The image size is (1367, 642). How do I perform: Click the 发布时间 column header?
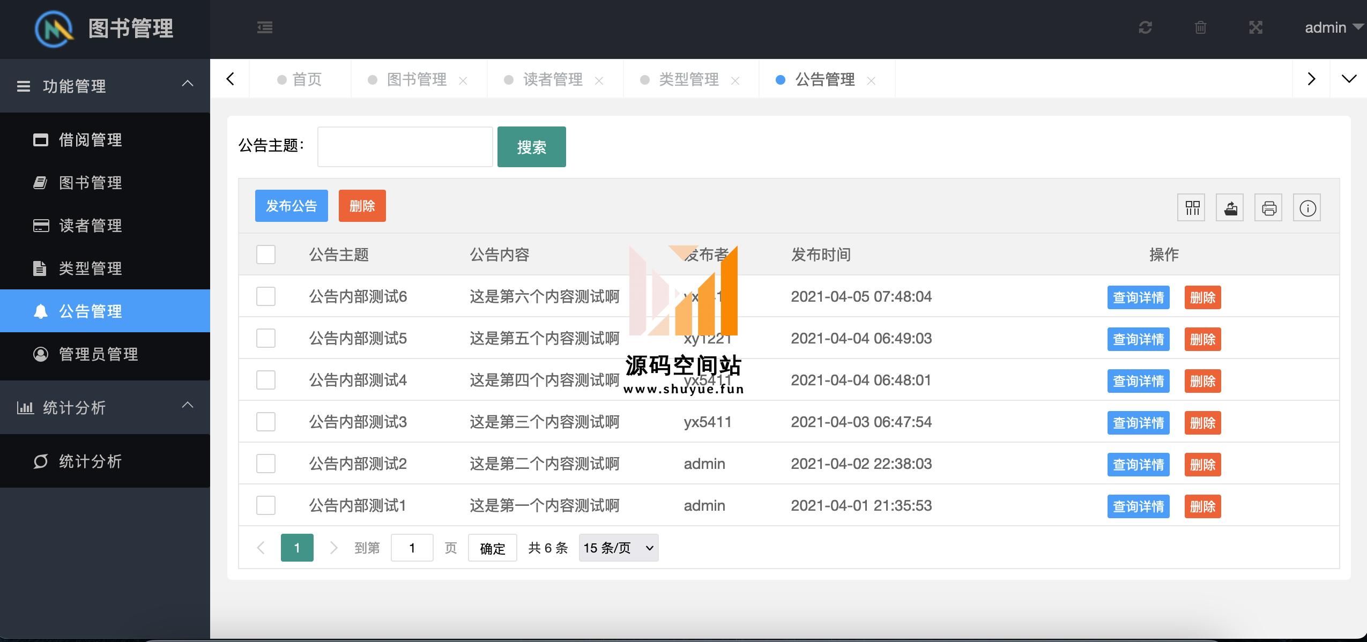pos(821,255)
